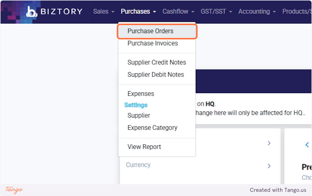
Task: Open the Accounting menu
Action: point(257,11)
